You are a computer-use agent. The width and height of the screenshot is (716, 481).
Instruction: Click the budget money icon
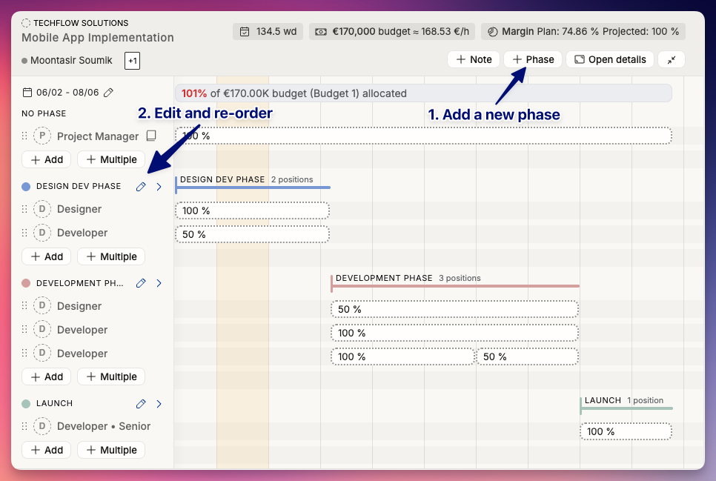321,32
